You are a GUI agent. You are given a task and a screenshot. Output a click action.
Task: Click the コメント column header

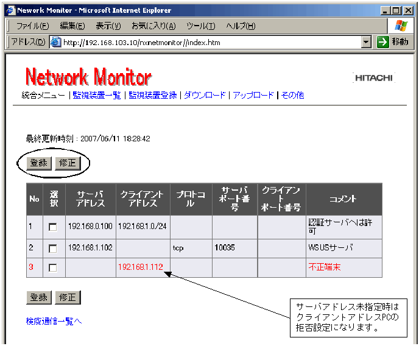click(344, 199)
